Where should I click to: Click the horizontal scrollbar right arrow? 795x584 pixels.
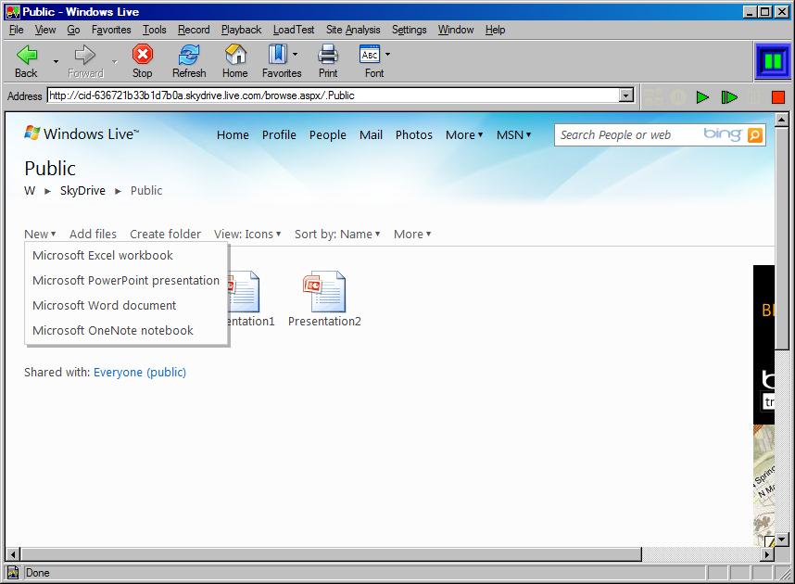coord(767,554)
